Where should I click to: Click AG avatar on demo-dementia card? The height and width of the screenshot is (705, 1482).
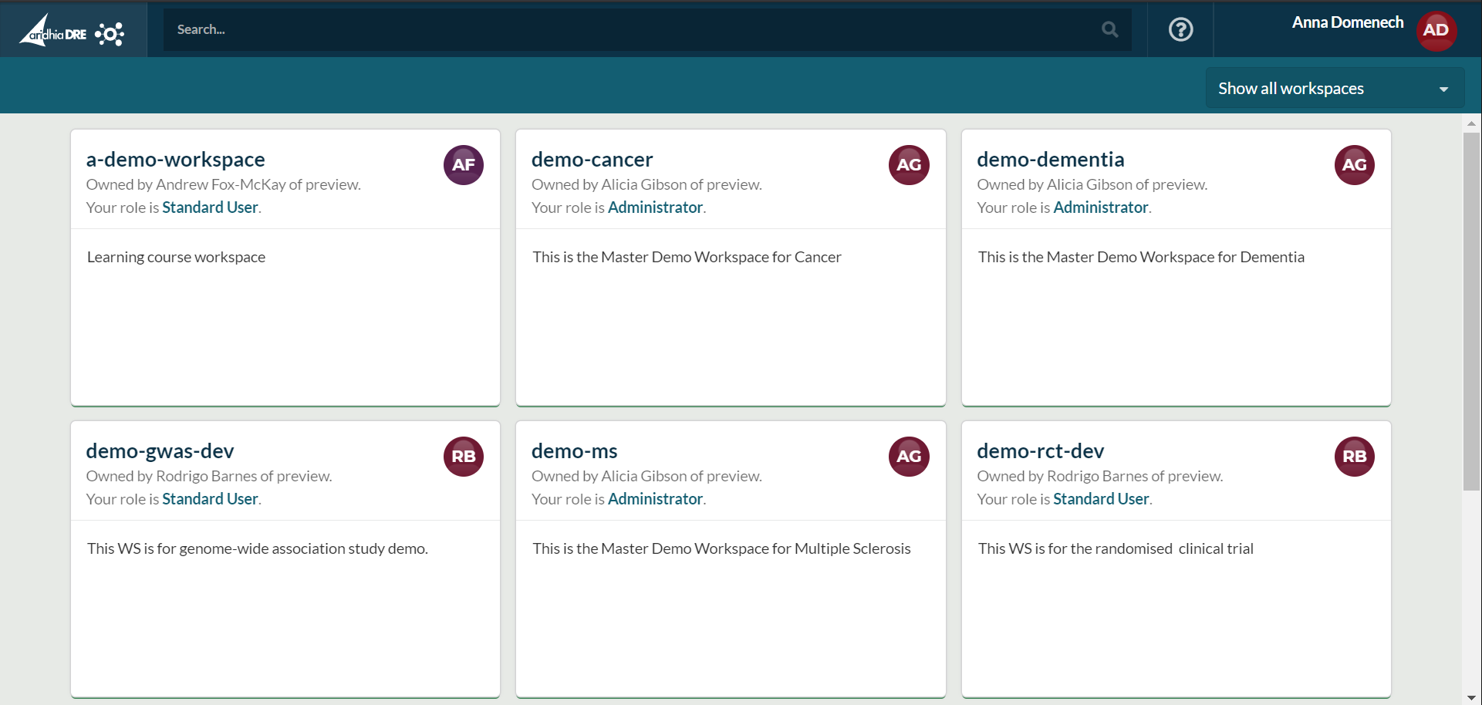[x=1354, y=164]
